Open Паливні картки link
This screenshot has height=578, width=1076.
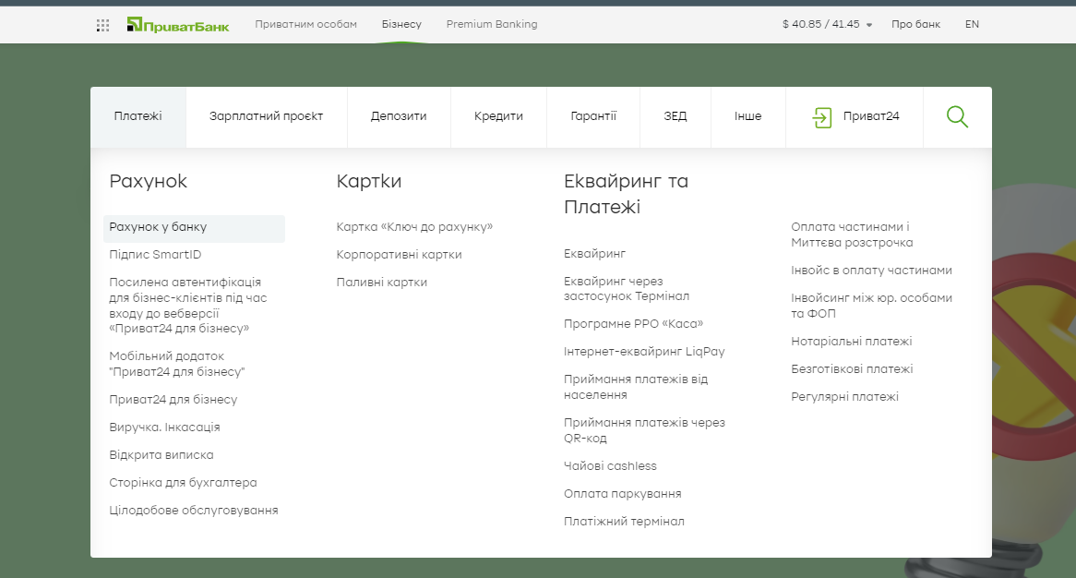point(381,283)
